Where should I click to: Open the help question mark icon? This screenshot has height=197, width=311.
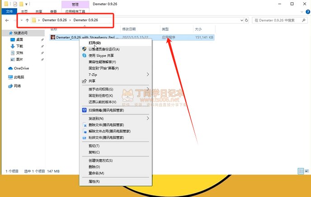click(x=308, y=12)
